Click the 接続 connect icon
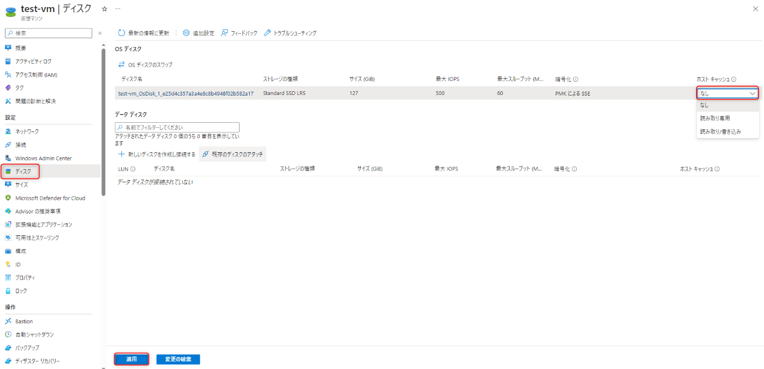The height and width of the screenshot is (369, 764). click(x=8, y=145)
